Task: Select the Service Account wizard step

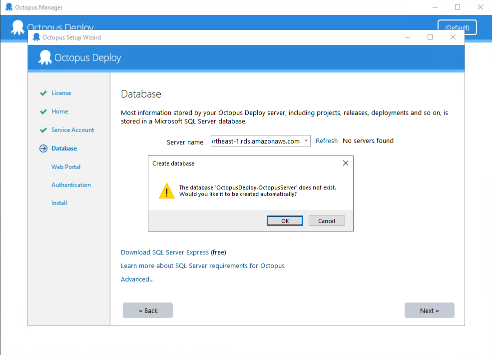Action: click(x=72, y=130)
